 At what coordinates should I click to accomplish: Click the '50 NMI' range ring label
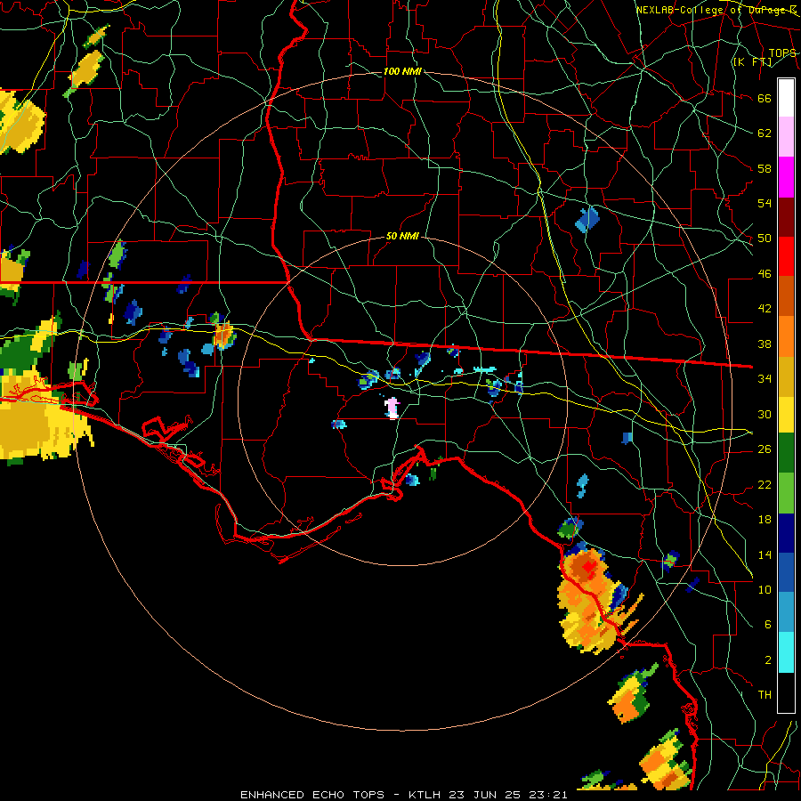pos(402,236)
